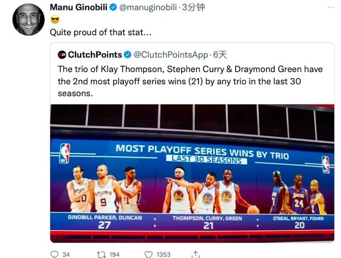The height and width of the screenshot is (258, 341).
Task: Open the ClutchPoints account name
Action: (95, 54)
